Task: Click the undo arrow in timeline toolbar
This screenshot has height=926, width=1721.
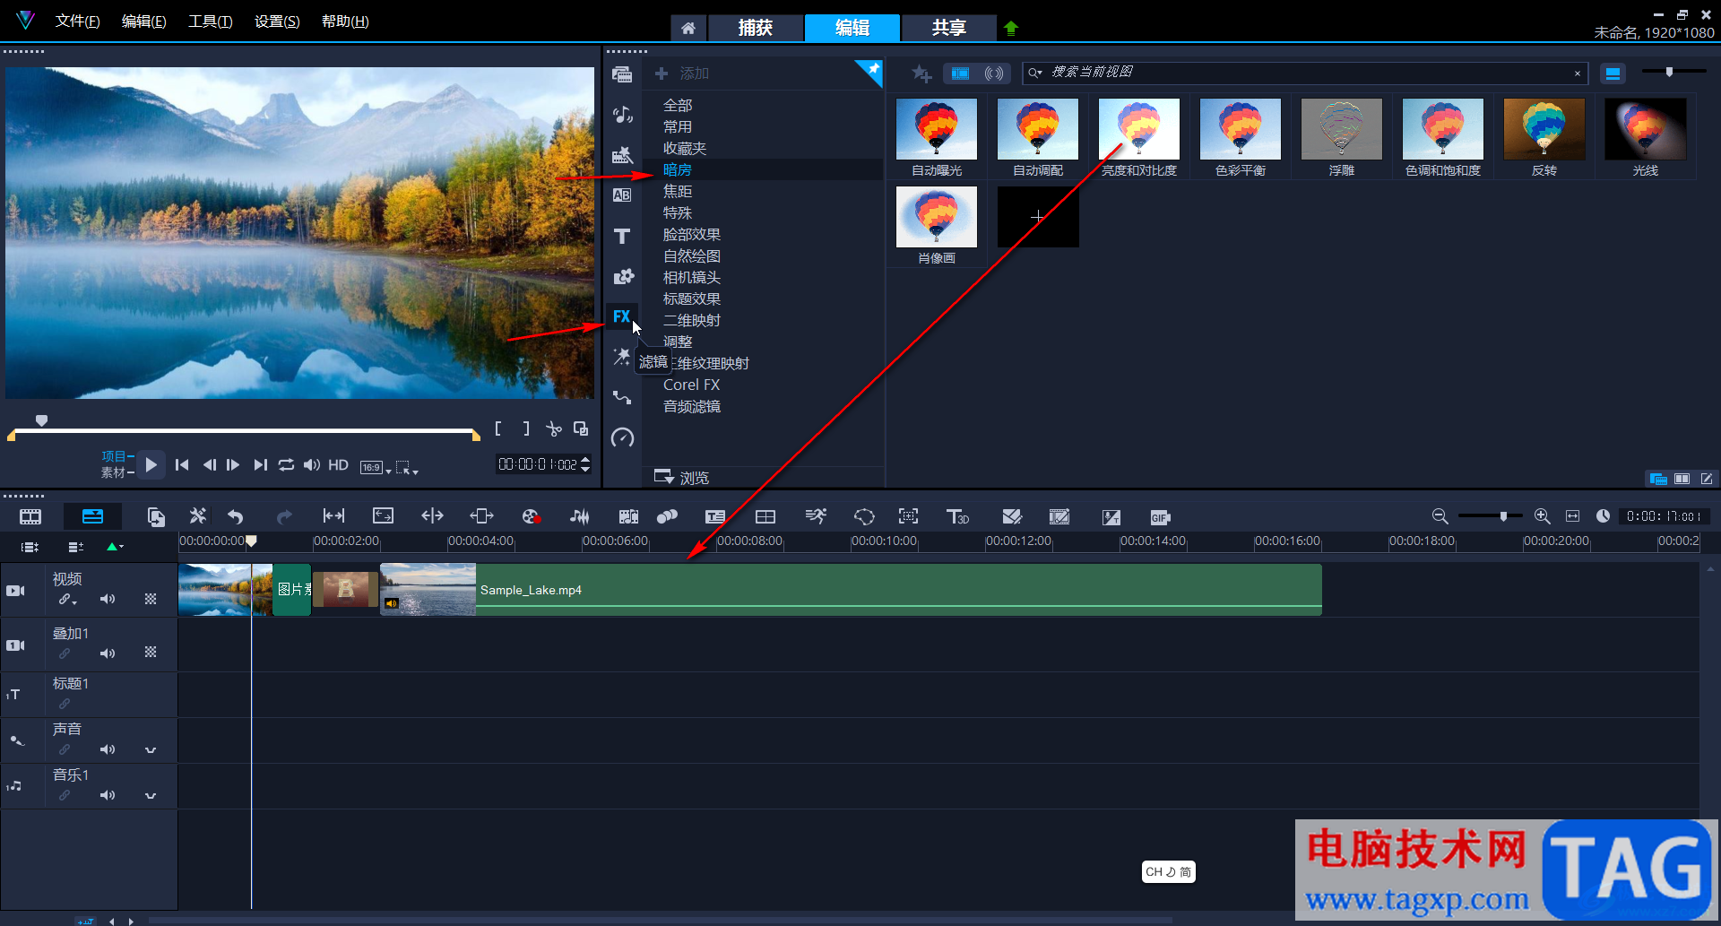Action: click(236, 516)
